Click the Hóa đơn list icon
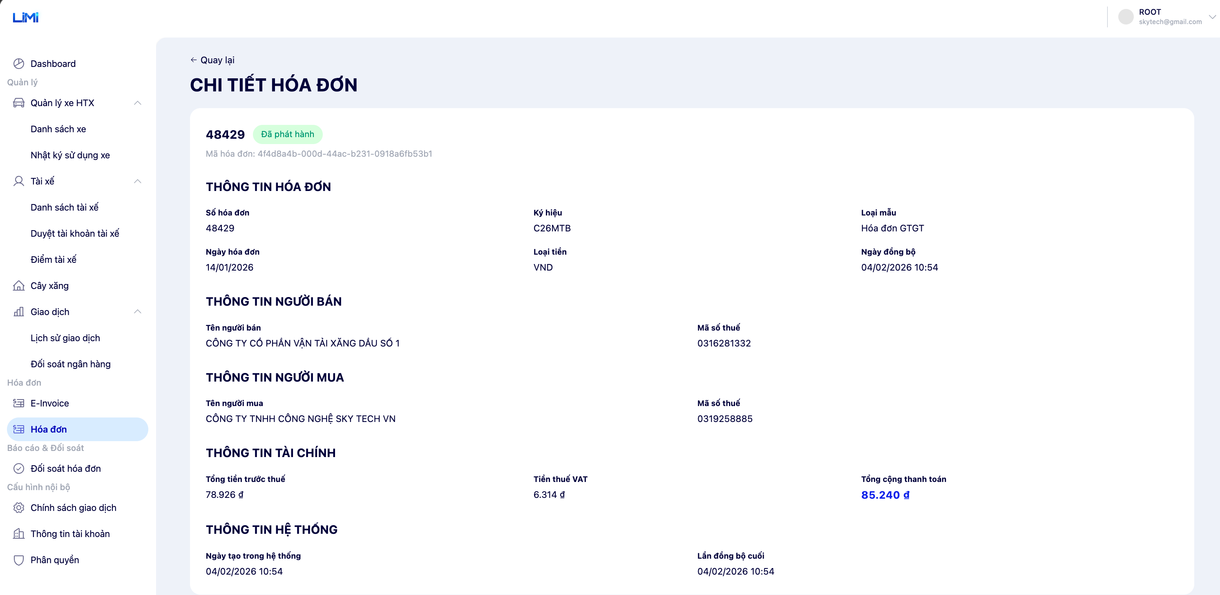Viewport: 1220px width, 595px height. pyautogui.click(x=18, y=429)
